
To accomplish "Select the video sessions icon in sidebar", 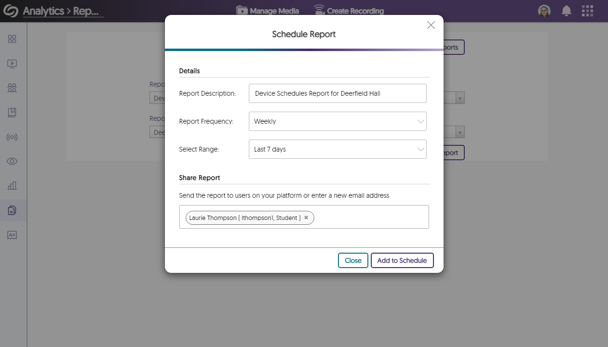I will [12, 64].
